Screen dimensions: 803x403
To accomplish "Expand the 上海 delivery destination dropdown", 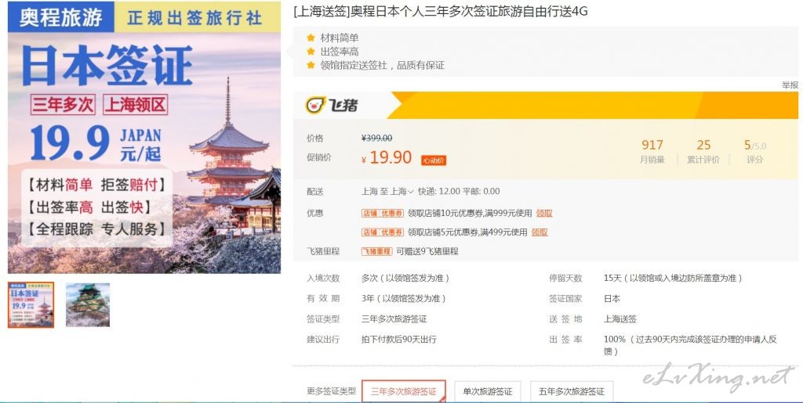I will tap(402, 191).
